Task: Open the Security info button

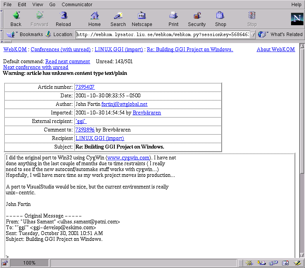Action: pyautogui.click(x=197, y=19)
